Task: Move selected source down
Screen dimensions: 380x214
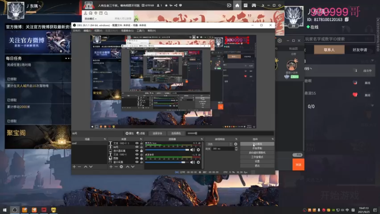Action: coord(133,167)
